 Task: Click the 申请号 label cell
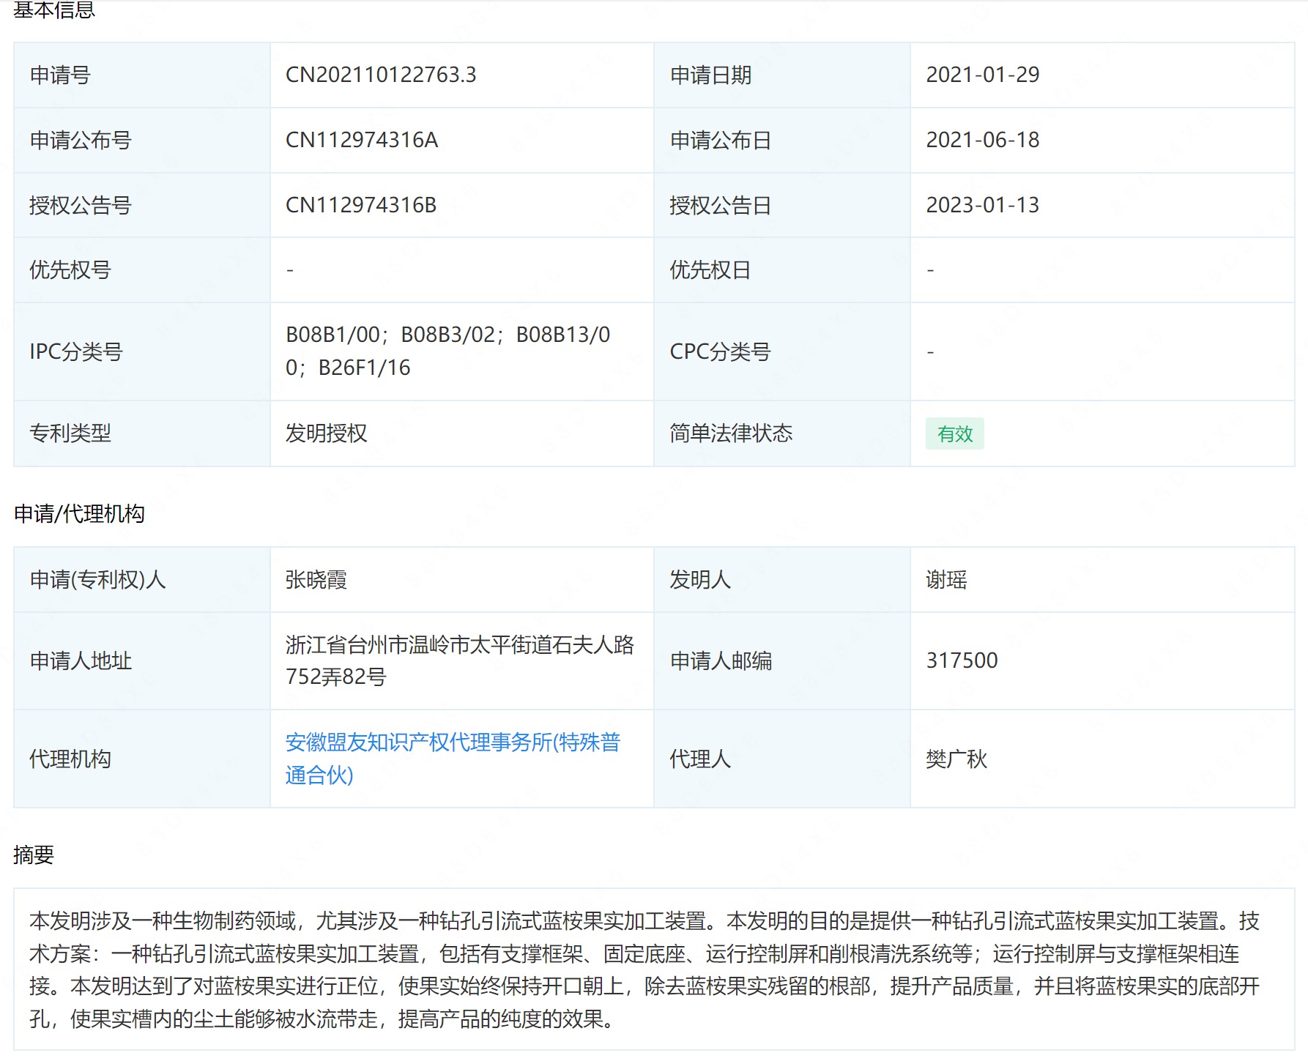[x=142, y=75]
